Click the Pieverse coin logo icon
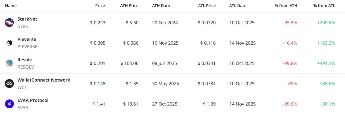This screenshot has height=114, width=345. point(10,43)
